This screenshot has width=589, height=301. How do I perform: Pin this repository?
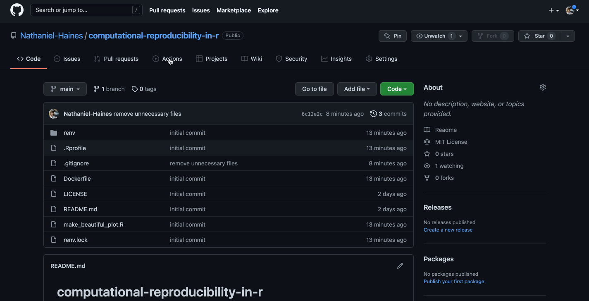coord(393,36)
